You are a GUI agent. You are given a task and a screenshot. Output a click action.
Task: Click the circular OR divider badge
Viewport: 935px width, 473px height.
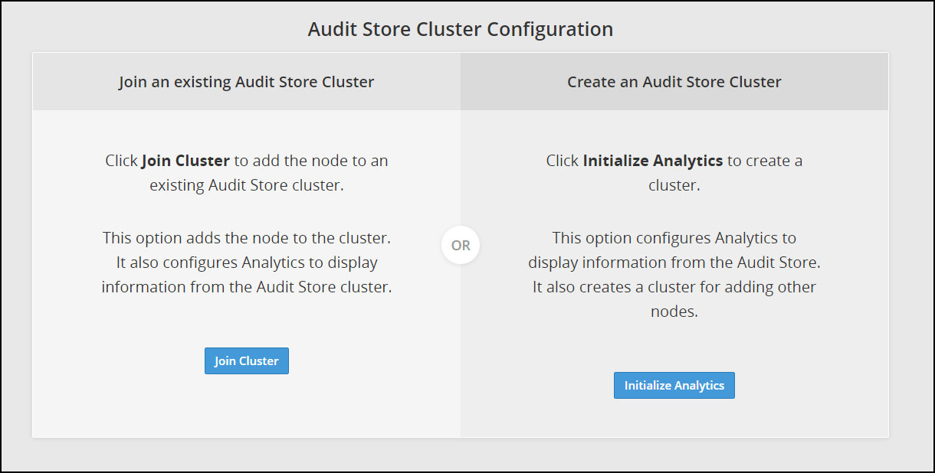461,246
